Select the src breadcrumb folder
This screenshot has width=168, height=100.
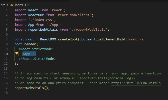(3, 5)
